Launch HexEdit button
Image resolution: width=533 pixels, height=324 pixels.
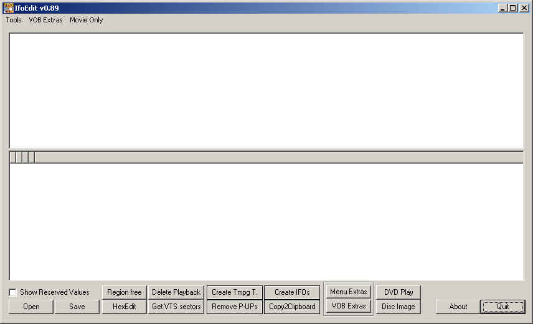point(124,307)
